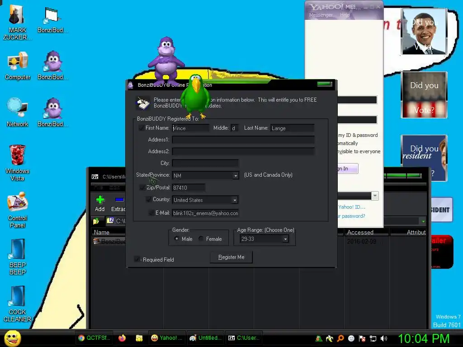Open Help menu in Yahoo Messenger
This screenshot has height=347, width=463.
(x=345, y=15)
